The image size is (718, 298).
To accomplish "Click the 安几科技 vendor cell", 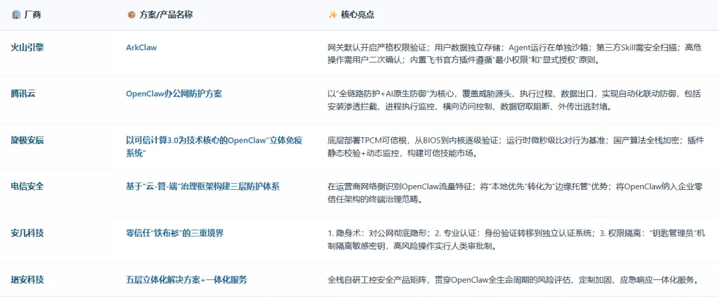I will pos(27,233).
